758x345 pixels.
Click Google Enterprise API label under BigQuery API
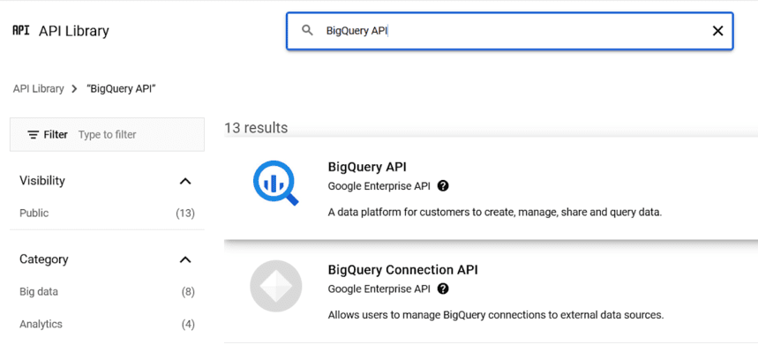click(379, 186)
